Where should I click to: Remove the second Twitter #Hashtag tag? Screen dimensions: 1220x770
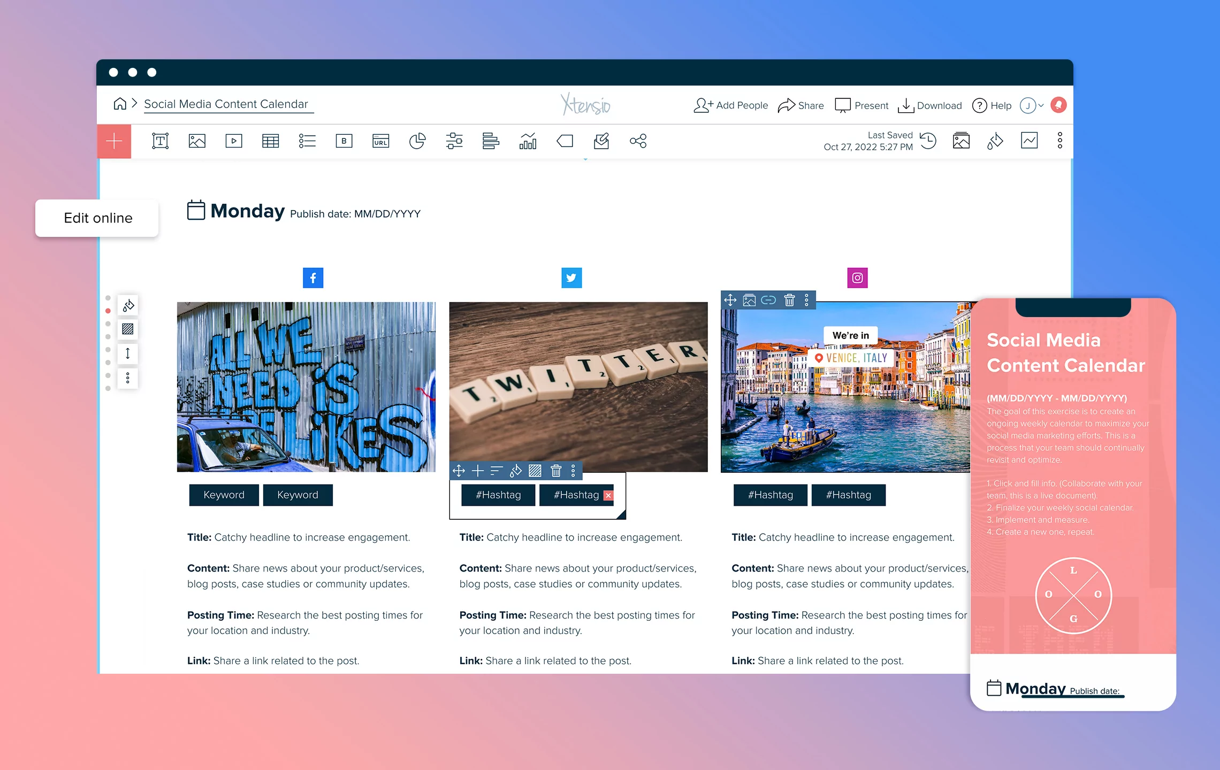[x=608, y=496]
